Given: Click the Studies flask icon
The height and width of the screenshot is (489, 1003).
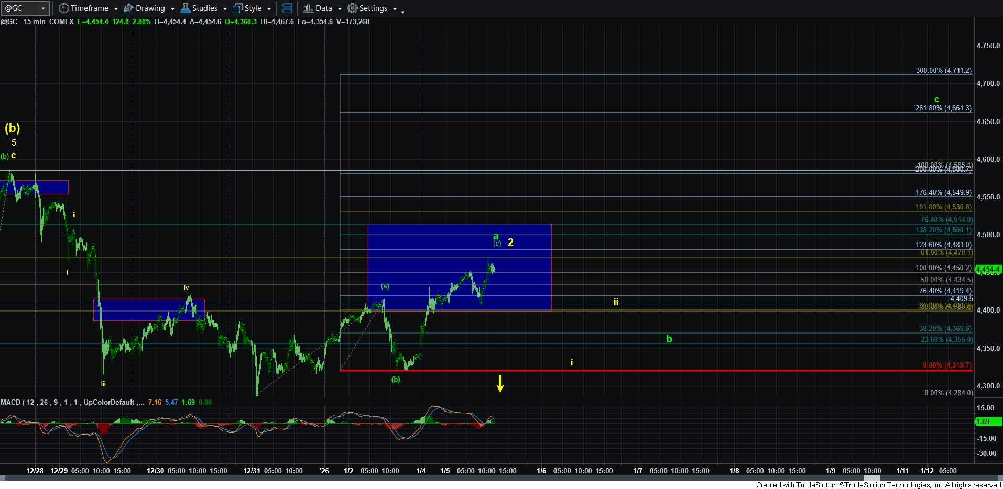Looking at the screenshot, I should click(185, 8).
